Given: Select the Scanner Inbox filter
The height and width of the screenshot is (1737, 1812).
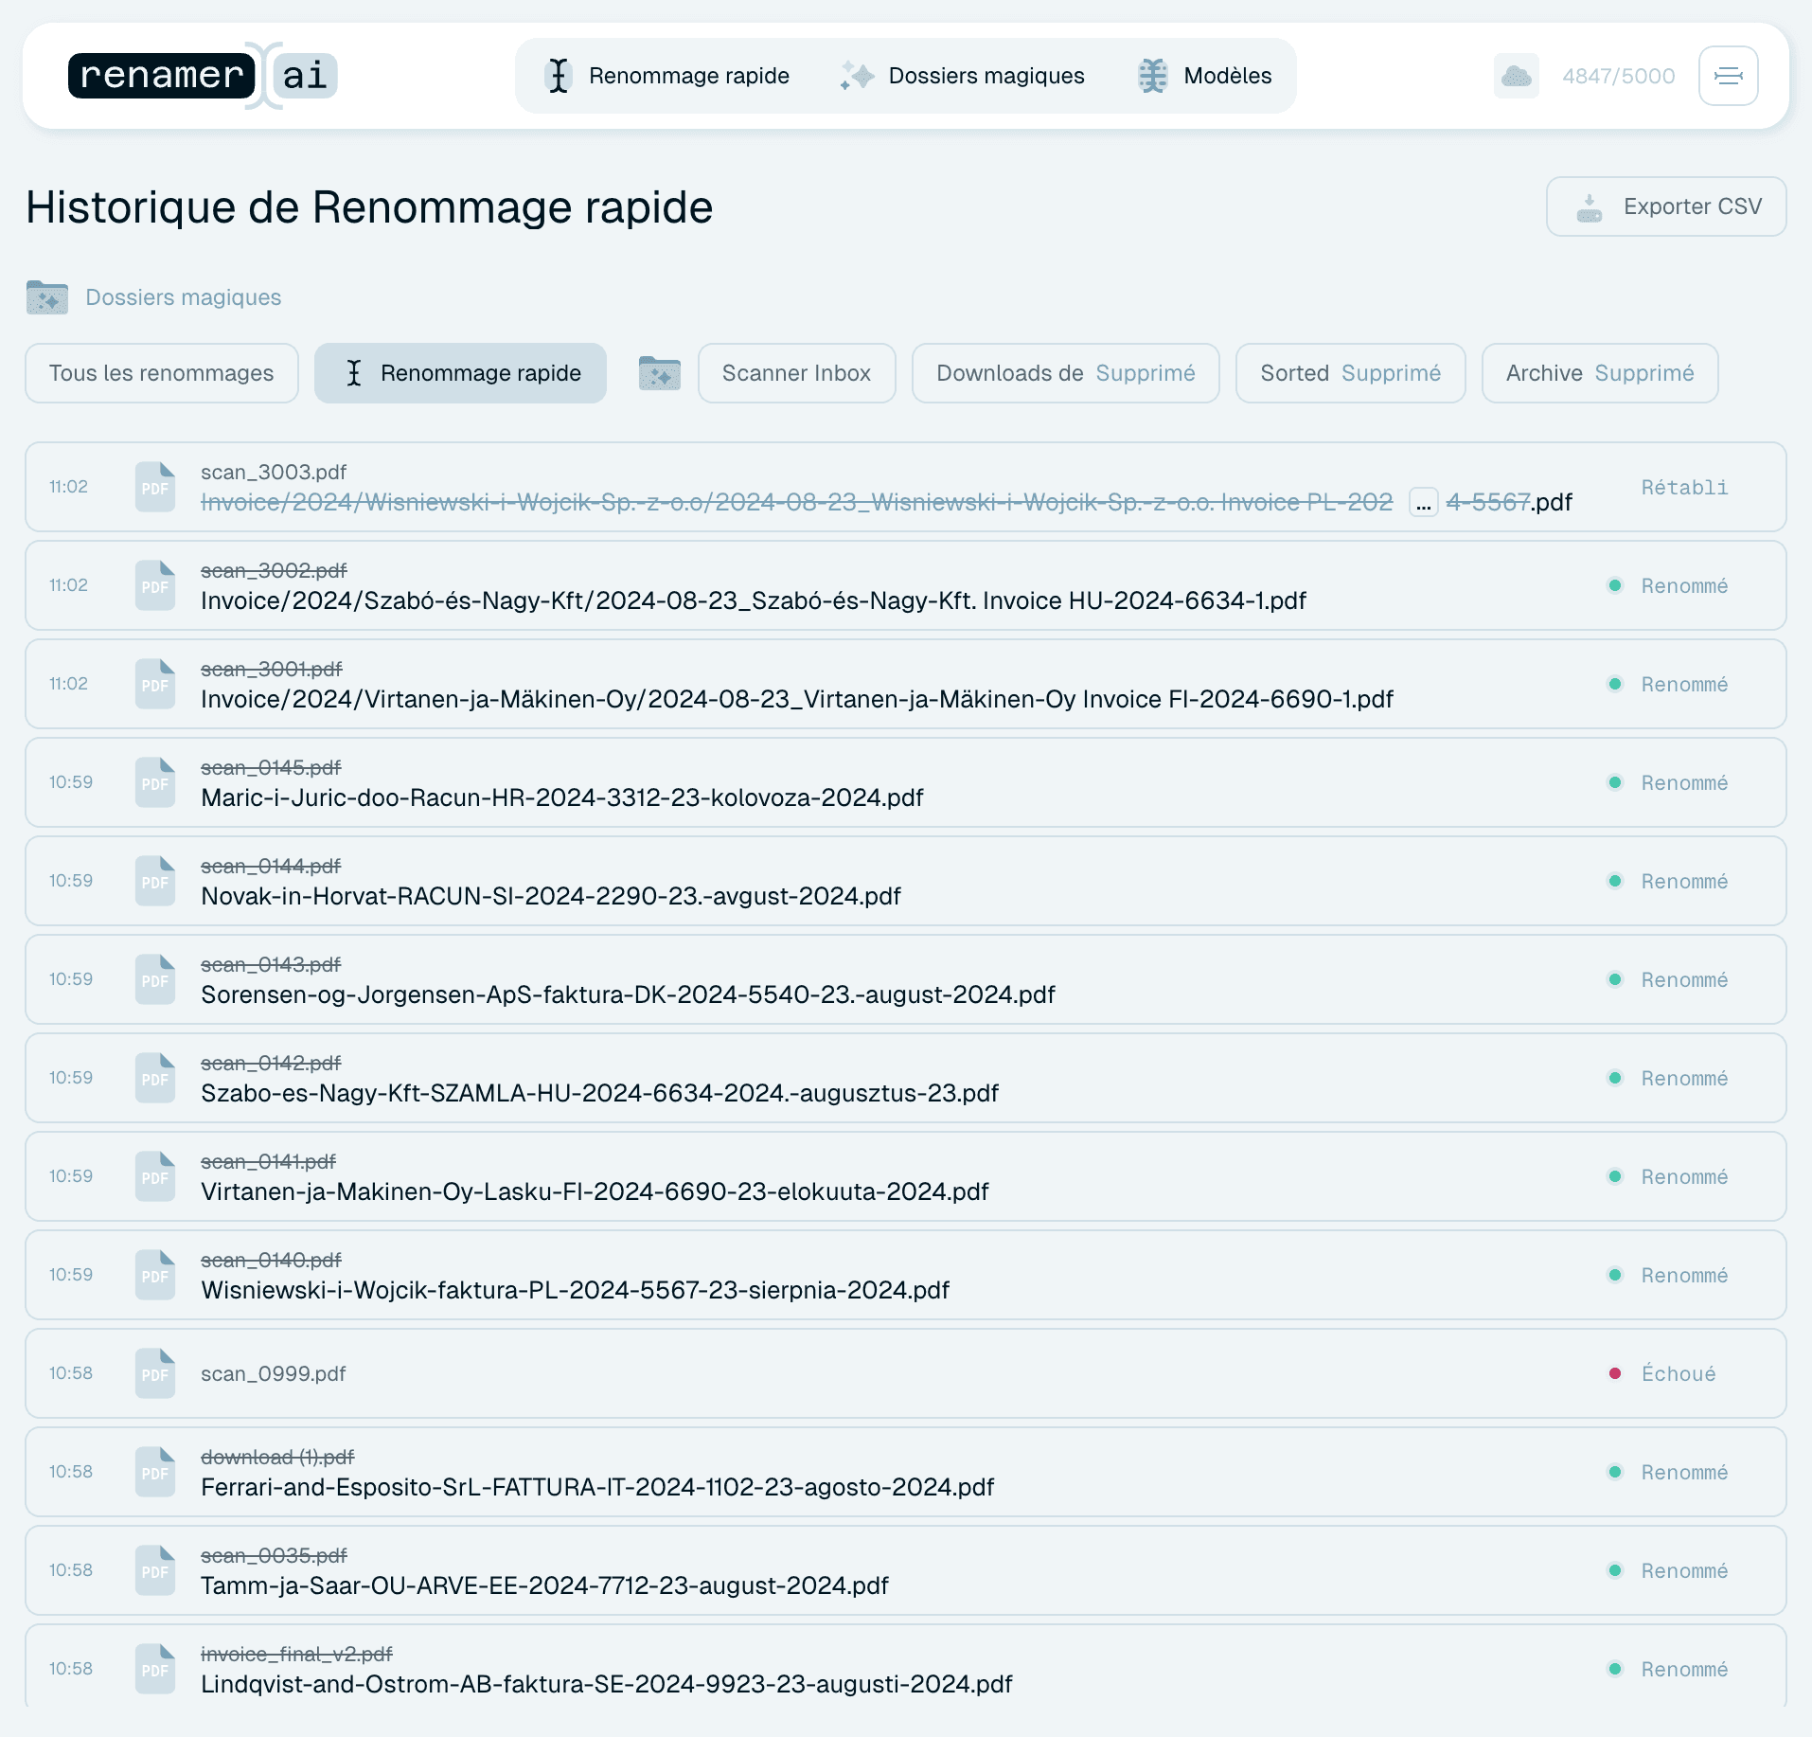Looking at the screenshot, I should click(x=796, y=373).
